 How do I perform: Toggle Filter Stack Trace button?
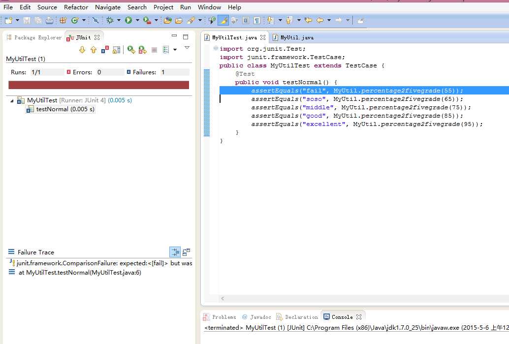click(x=175, y=252)
